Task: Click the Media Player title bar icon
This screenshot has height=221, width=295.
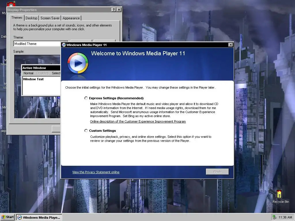Action: [x=64, y=45]
